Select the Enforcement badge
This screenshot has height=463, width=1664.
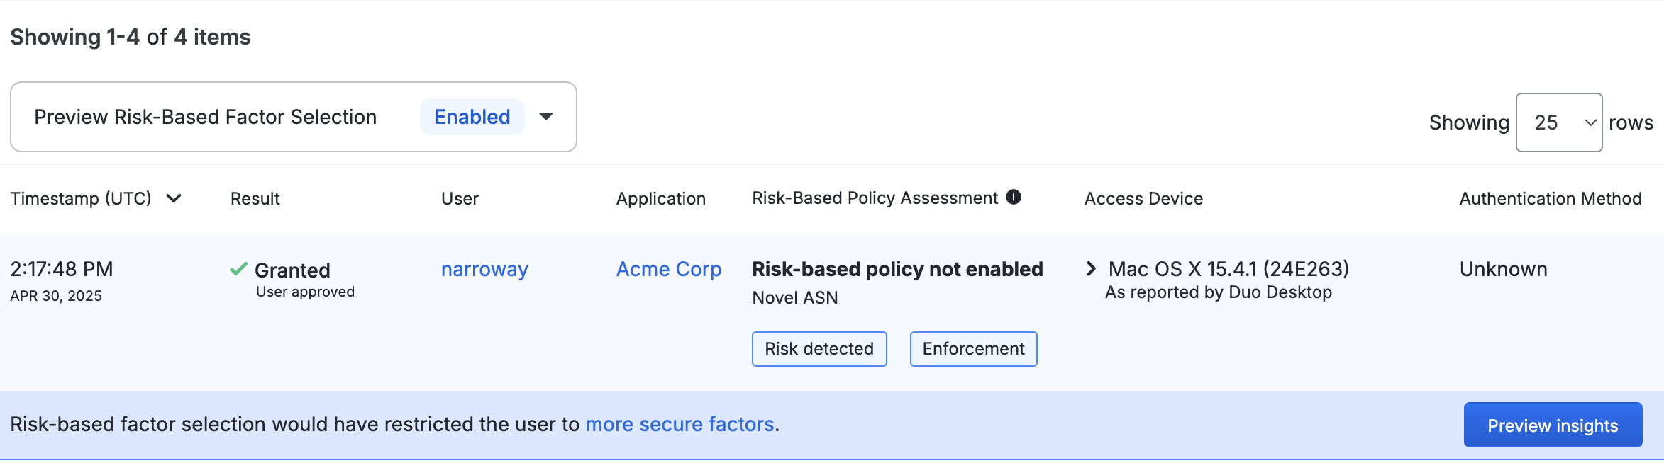pyautogui.click(x=973, y=348)
